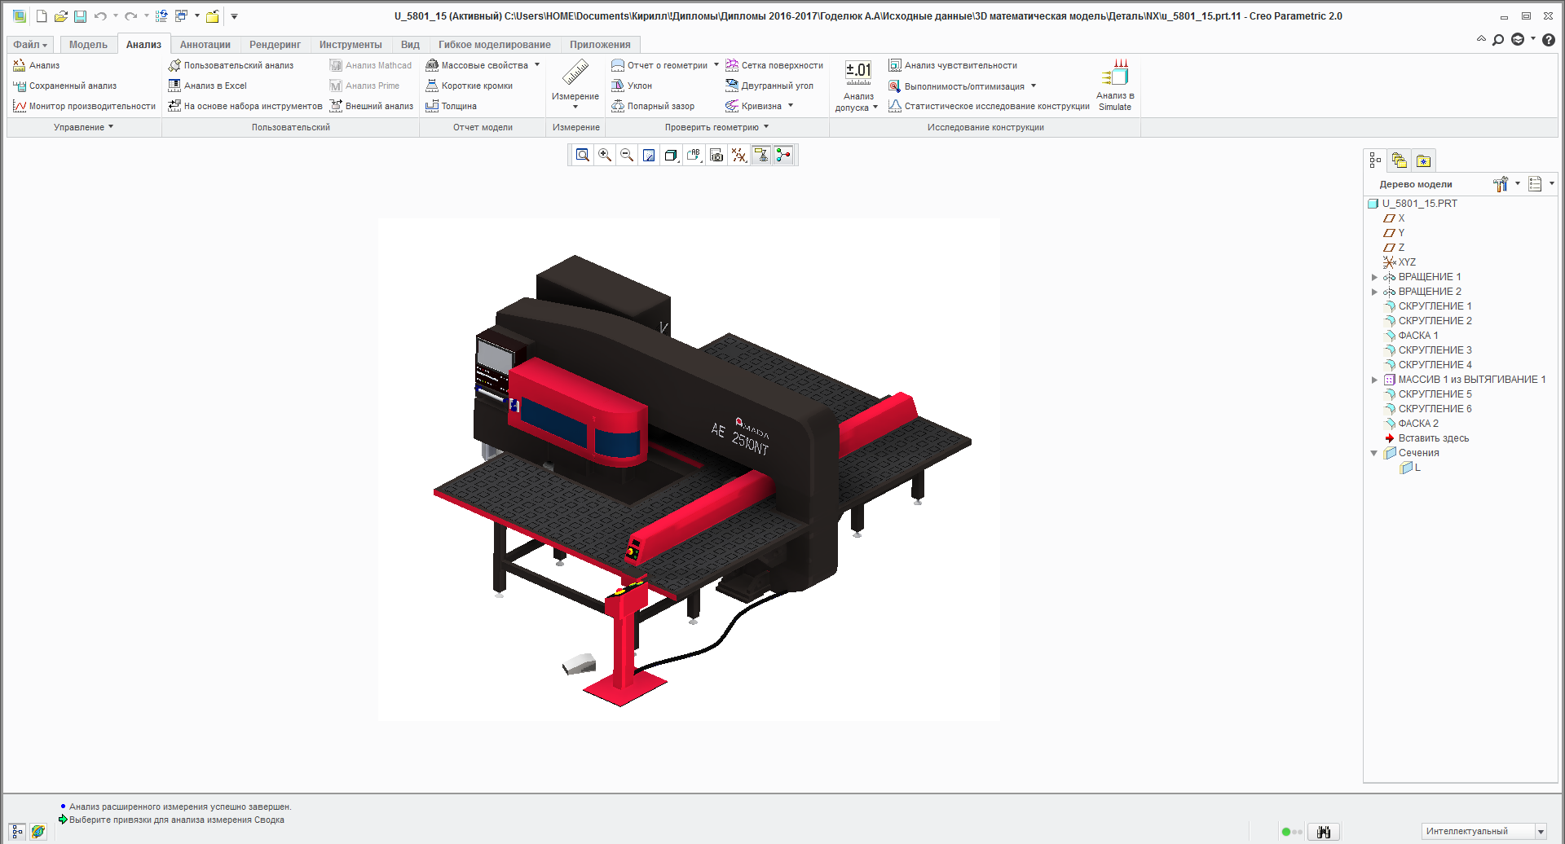
Task: Open the display style cube icon
Action: click(671, 155)
